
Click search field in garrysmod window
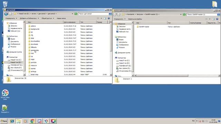[93, 14]
